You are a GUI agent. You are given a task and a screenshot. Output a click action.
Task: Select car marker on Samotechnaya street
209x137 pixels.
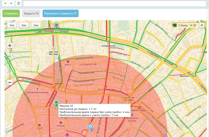click(x=56, y=26)
